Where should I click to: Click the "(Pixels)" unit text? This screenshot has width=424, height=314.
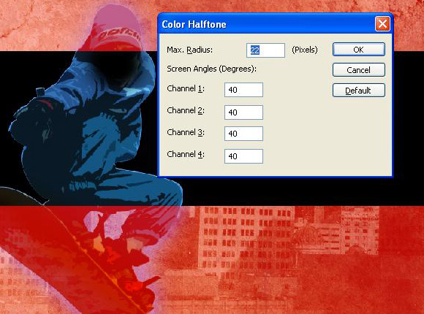(x=305, y=50)
